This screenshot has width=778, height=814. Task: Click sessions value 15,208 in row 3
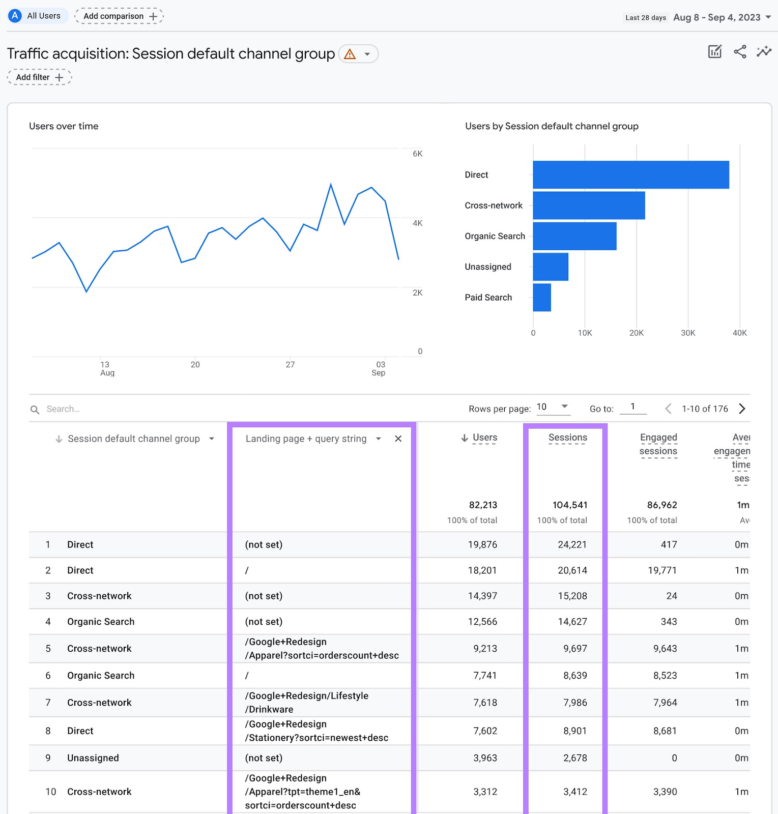572,596
